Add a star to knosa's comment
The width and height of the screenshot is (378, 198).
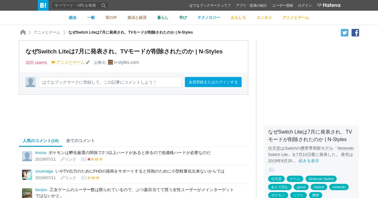[84, 159]
